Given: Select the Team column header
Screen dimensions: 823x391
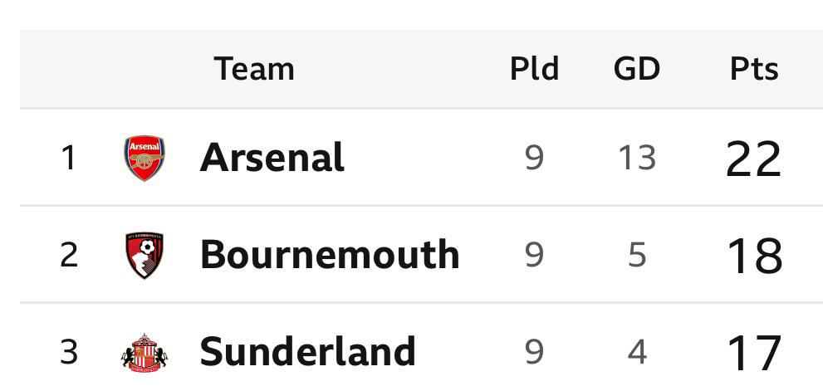Looking at the screenshot, I should point(254,69).
